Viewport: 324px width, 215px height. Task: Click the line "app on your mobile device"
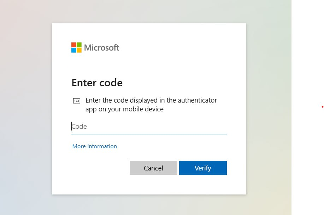tap(124, 109)
